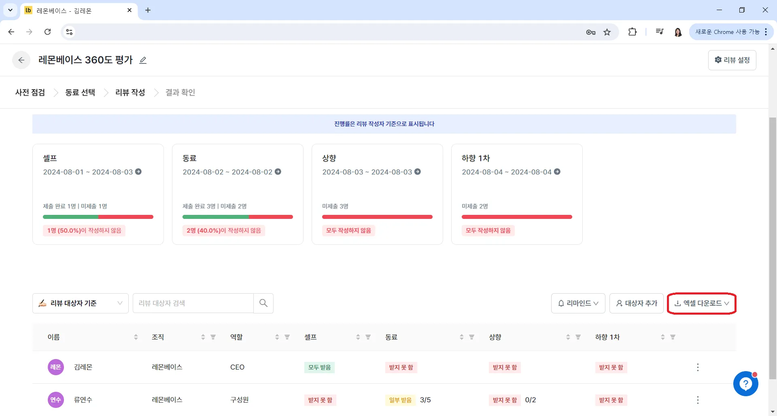Expand the 리뷰 대상자 기준 dropdown
The height and width of the screenshot is (416, 777).
coord(81,303)
